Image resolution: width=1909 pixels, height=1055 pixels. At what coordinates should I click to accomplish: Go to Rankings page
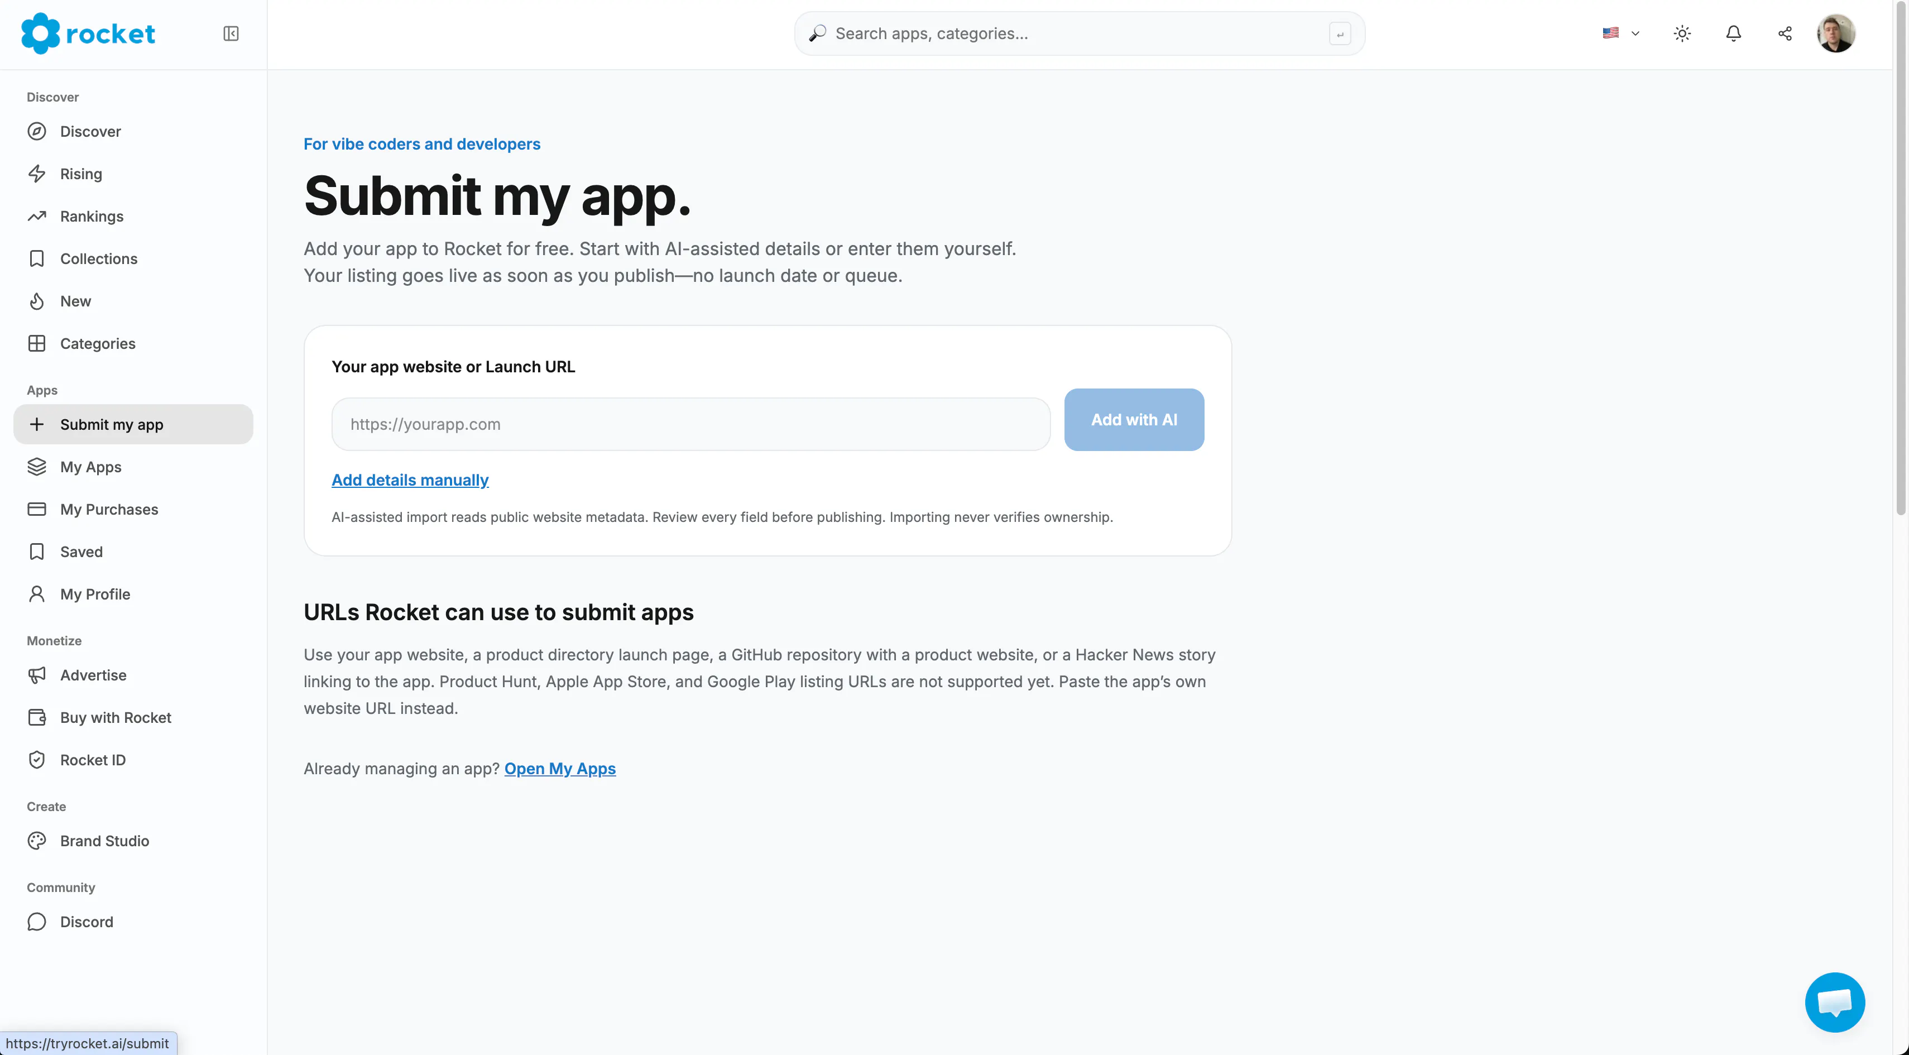(133, 217)
